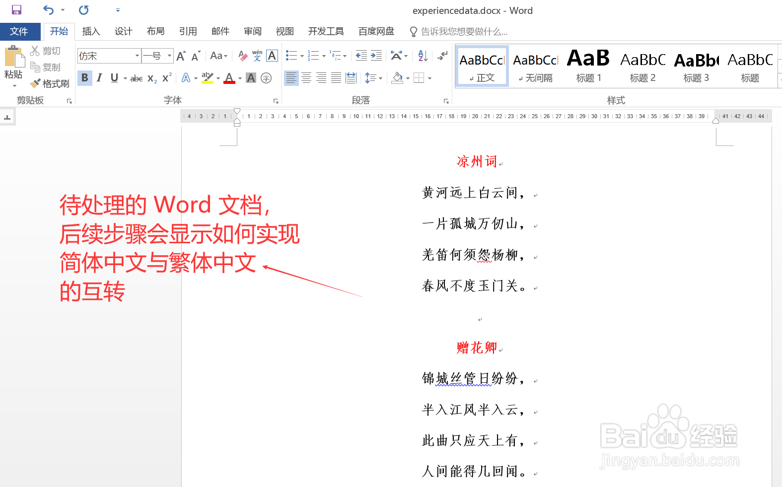The width and height of the screenshot is (782, 487).
Task: Undo the last action
Action: (48, 10)
